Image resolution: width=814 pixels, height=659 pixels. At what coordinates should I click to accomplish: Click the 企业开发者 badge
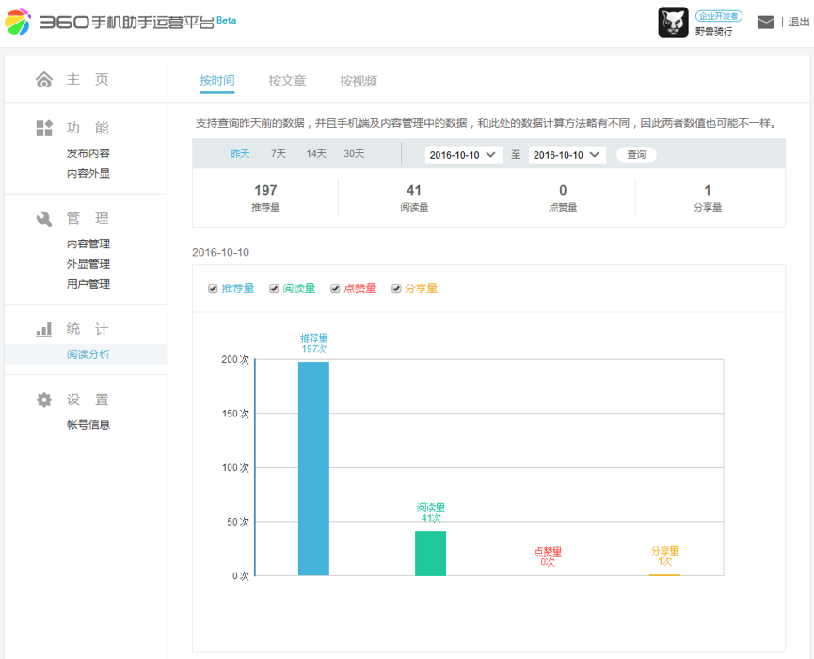718,16
